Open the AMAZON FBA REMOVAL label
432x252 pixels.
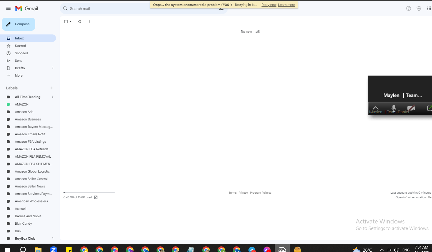28,156
